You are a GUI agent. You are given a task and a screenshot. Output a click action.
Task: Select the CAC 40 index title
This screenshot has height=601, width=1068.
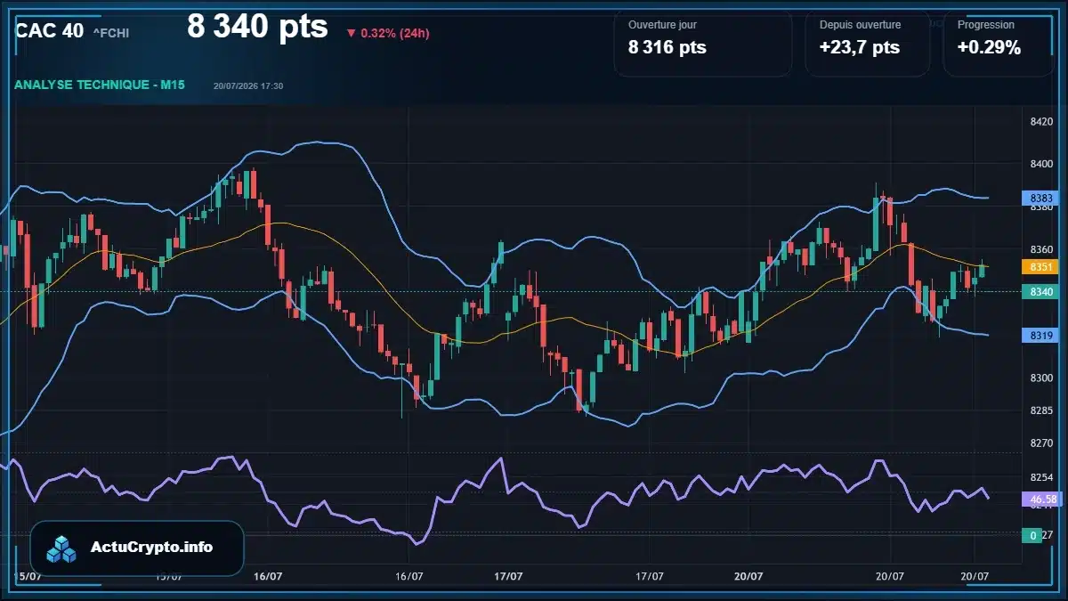(x=50, y=31)
